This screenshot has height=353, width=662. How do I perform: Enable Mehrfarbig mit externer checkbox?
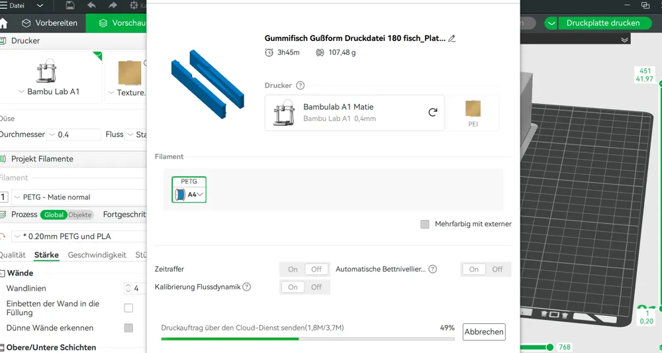pyautogui.click(x=425, y=224)
